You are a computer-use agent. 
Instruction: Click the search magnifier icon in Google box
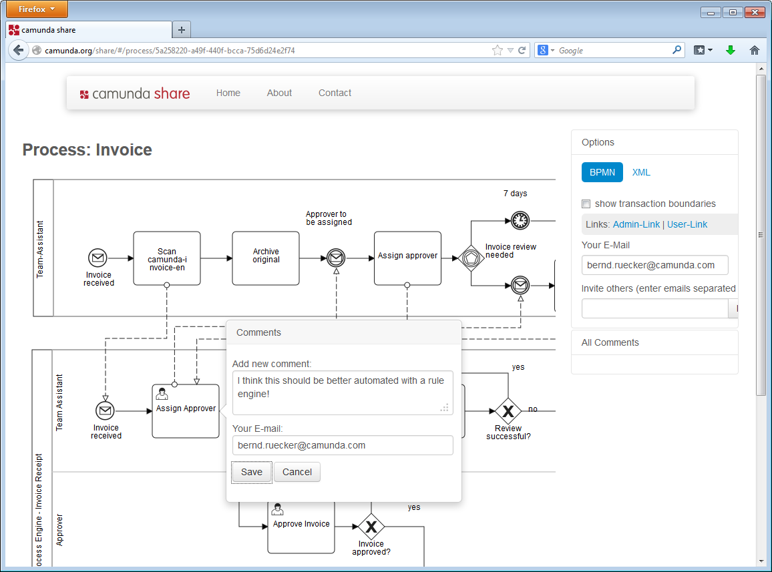(677, 50)
